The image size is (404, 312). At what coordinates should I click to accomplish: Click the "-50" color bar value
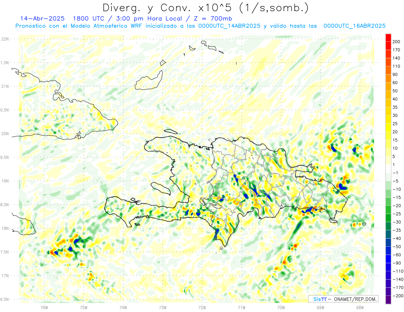[397, 247]
